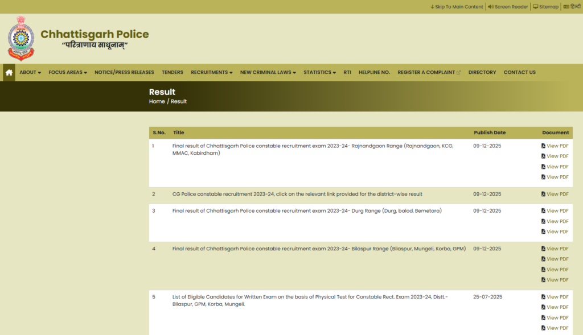
Task: Click the Home breadcrumb link
Action: tap(157, 101)
